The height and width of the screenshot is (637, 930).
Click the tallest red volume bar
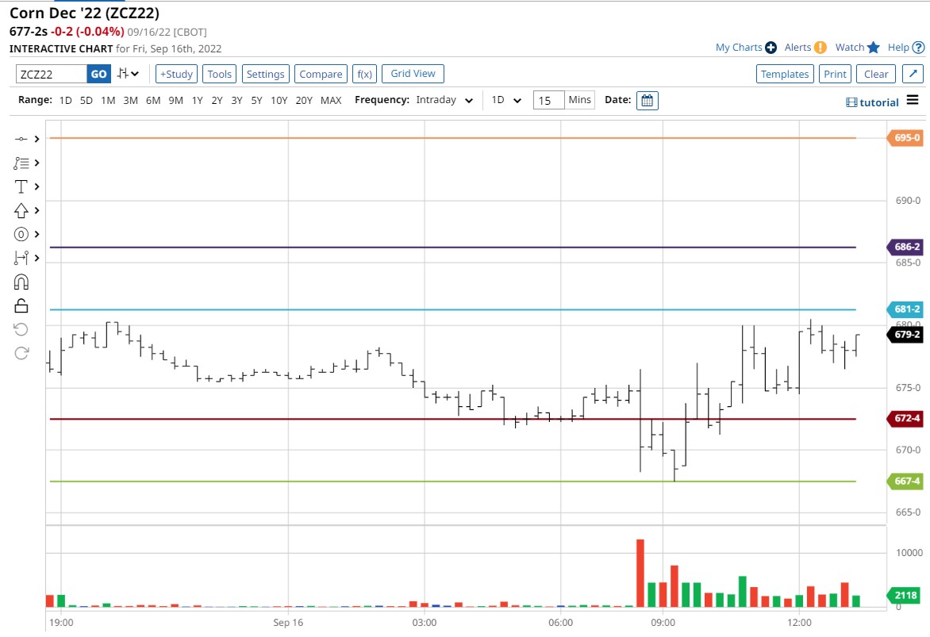(640, 573)
